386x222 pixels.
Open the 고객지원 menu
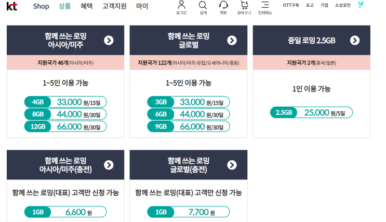pos(114,6)
